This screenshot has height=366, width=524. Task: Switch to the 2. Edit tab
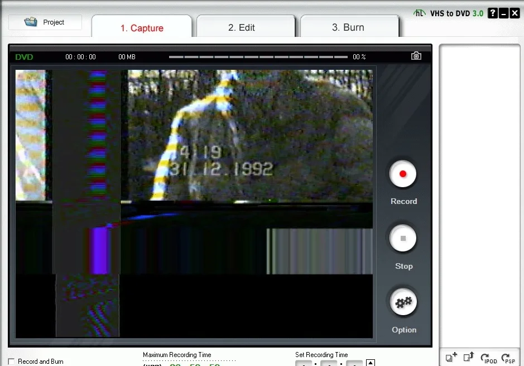pyautogui.click(x=246, y=26)
